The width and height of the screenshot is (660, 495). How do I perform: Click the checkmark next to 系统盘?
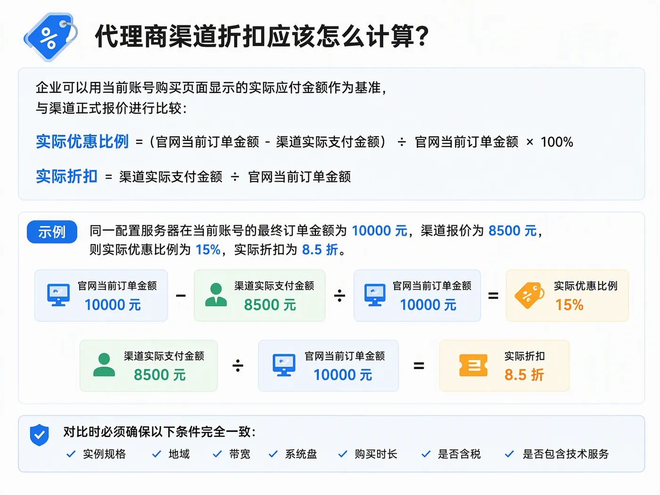[x=273, y=454]
